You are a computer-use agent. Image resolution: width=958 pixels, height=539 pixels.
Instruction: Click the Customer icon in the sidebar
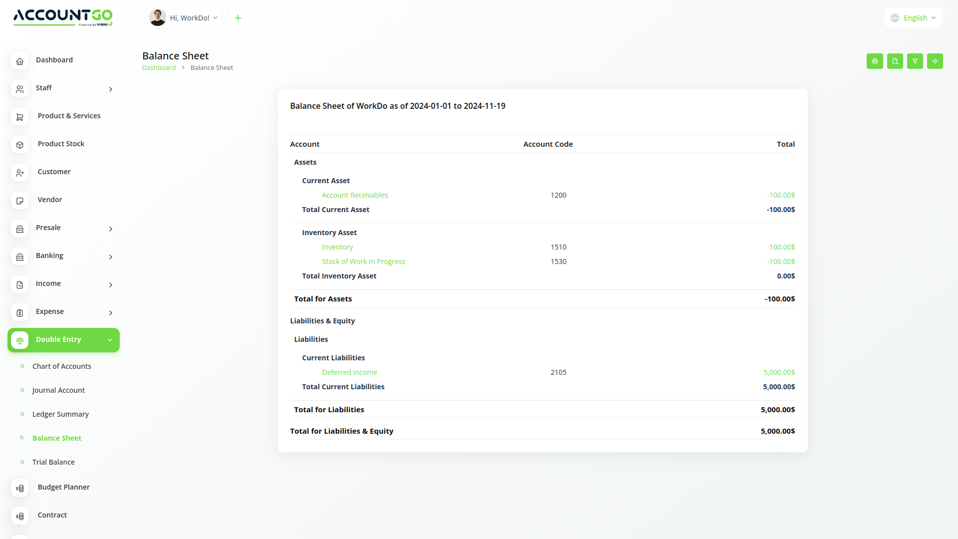[19, 173]
